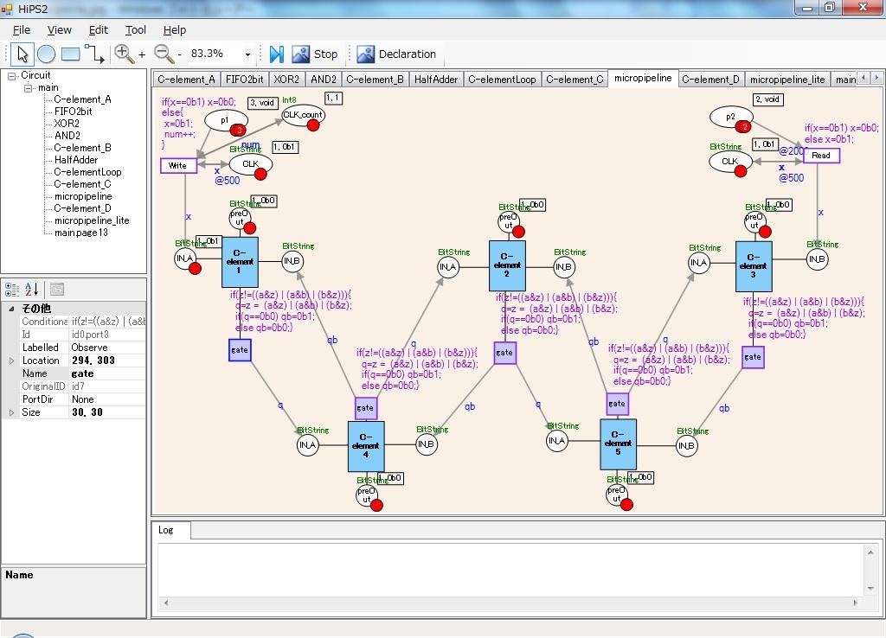
Task: Expand the Size property row
Action: point(11,412)
